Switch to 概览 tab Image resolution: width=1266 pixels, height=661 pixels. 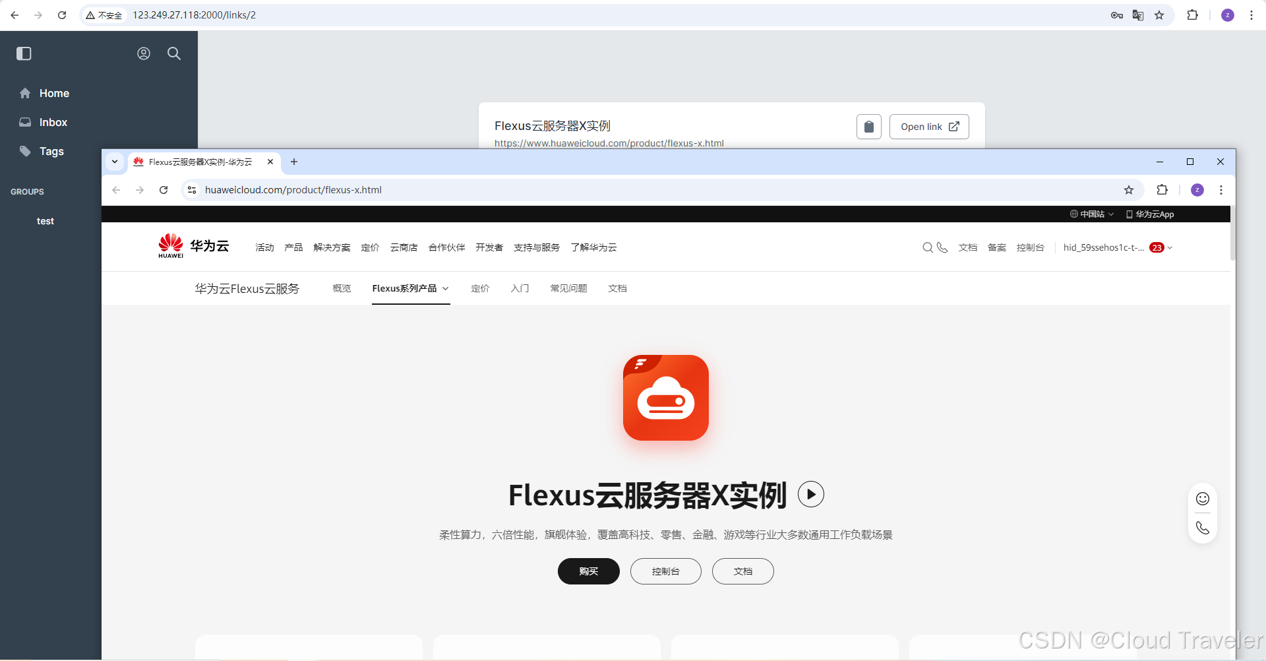342,288
